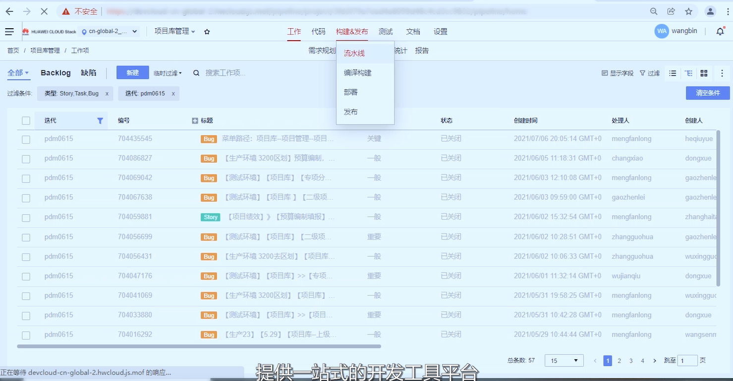The image size is (733, 381).
Task: Open the page size dropdown showing 15
Action: 564,361
